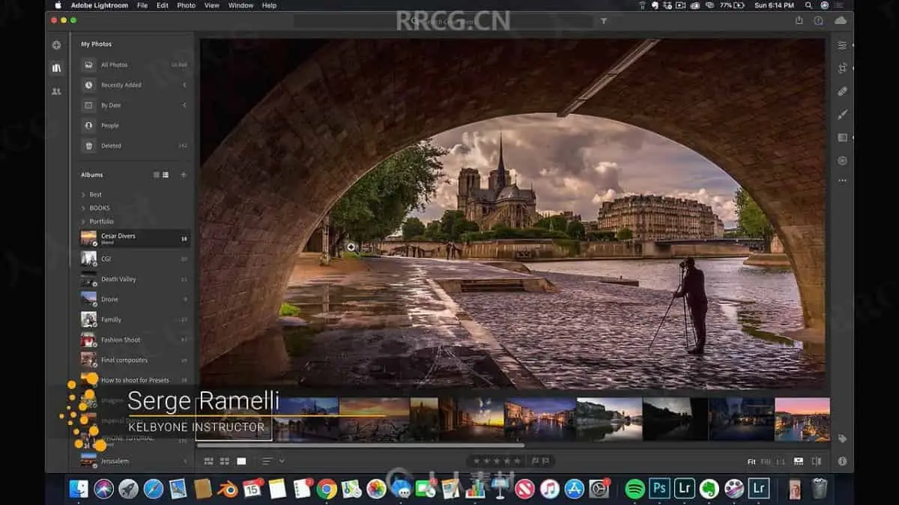This screenshot has height=505, width=899.
Task: Switch to photo grid view
Action: point(209,461)
